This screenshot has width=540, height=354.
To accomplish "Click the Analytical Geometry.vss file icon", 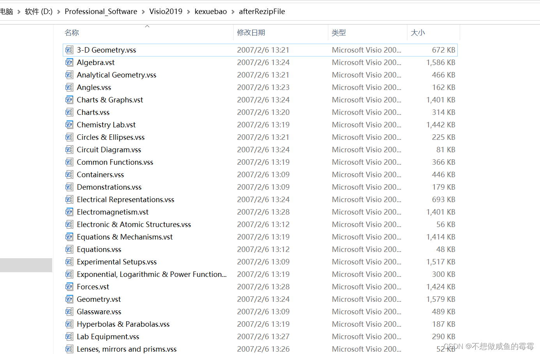I will pyautogui.click(x=69, y=75).
